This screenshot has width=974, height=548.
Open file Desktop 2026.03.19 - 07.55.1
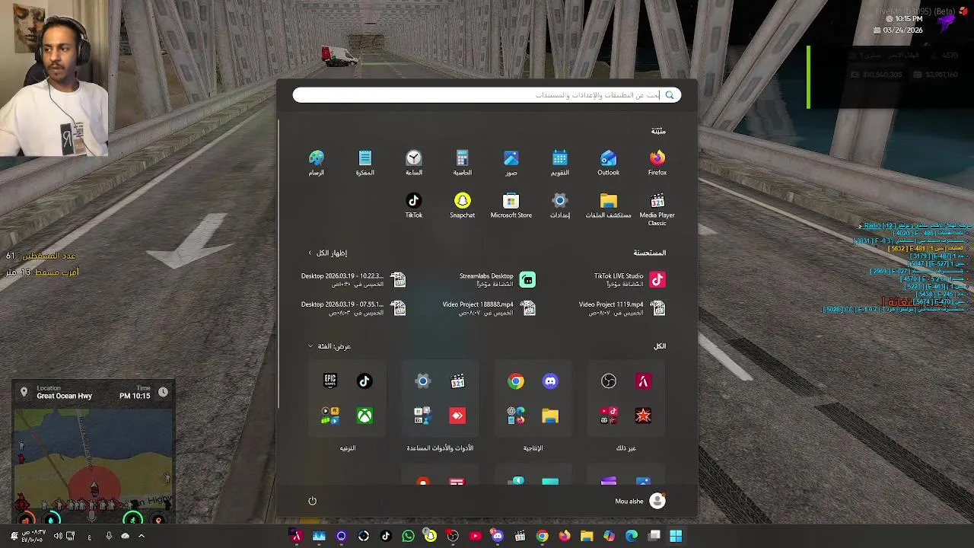pos(354,308)
